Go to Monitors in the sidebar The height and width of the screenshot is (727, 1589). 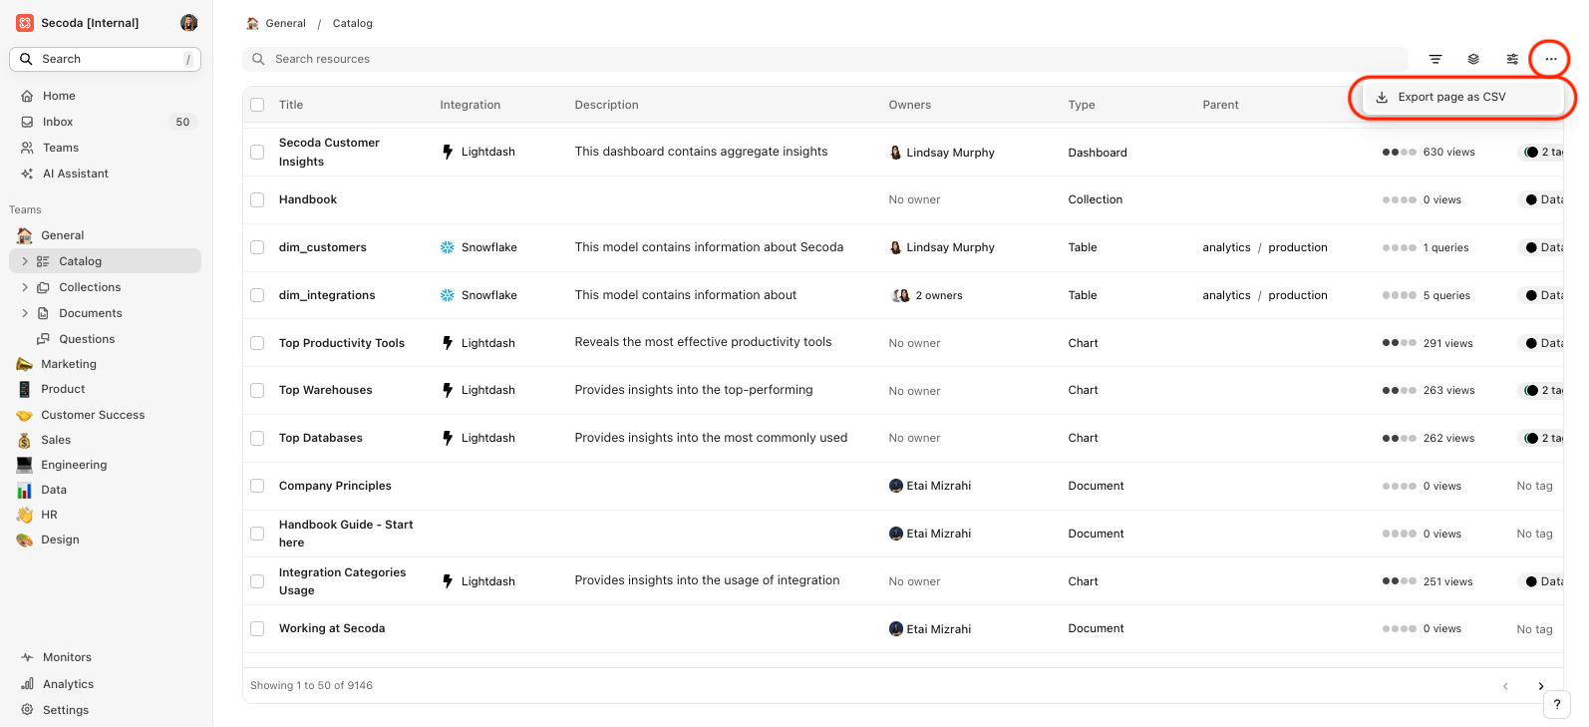[67, 657]
